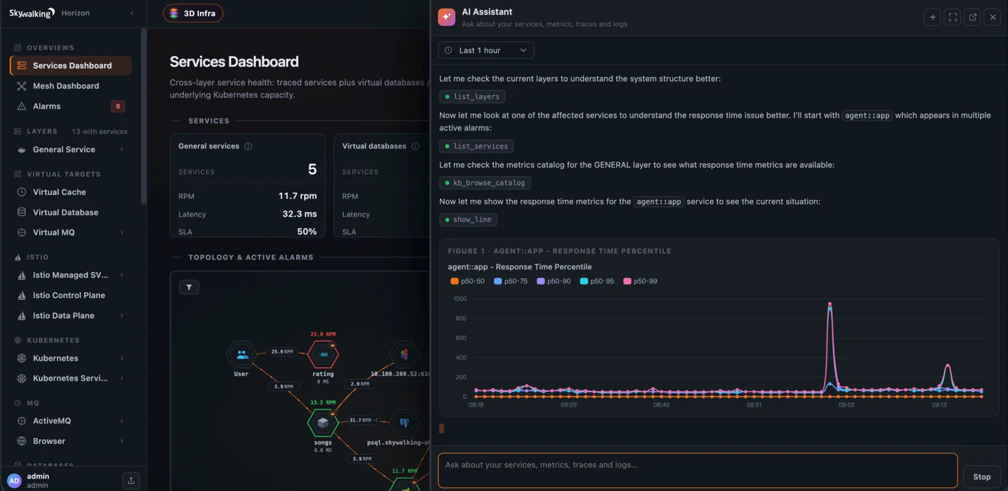Expand the Istio Data Plane submenu chevron
The height and width of the screenshot is (491, 1008).
(x=122, y=315)
